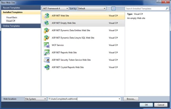The image size is (171, 109).
Task: Click the ASP.NET Reports Web Site icon
Action: [x=47, y=53]
